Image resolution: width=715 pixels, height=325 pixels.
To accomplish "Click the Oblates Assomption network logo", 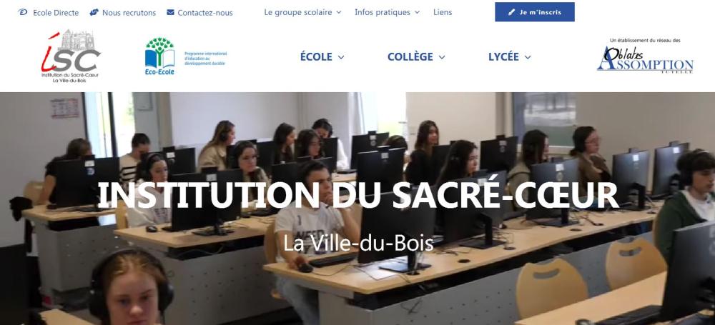I will [x=645, y=56].
